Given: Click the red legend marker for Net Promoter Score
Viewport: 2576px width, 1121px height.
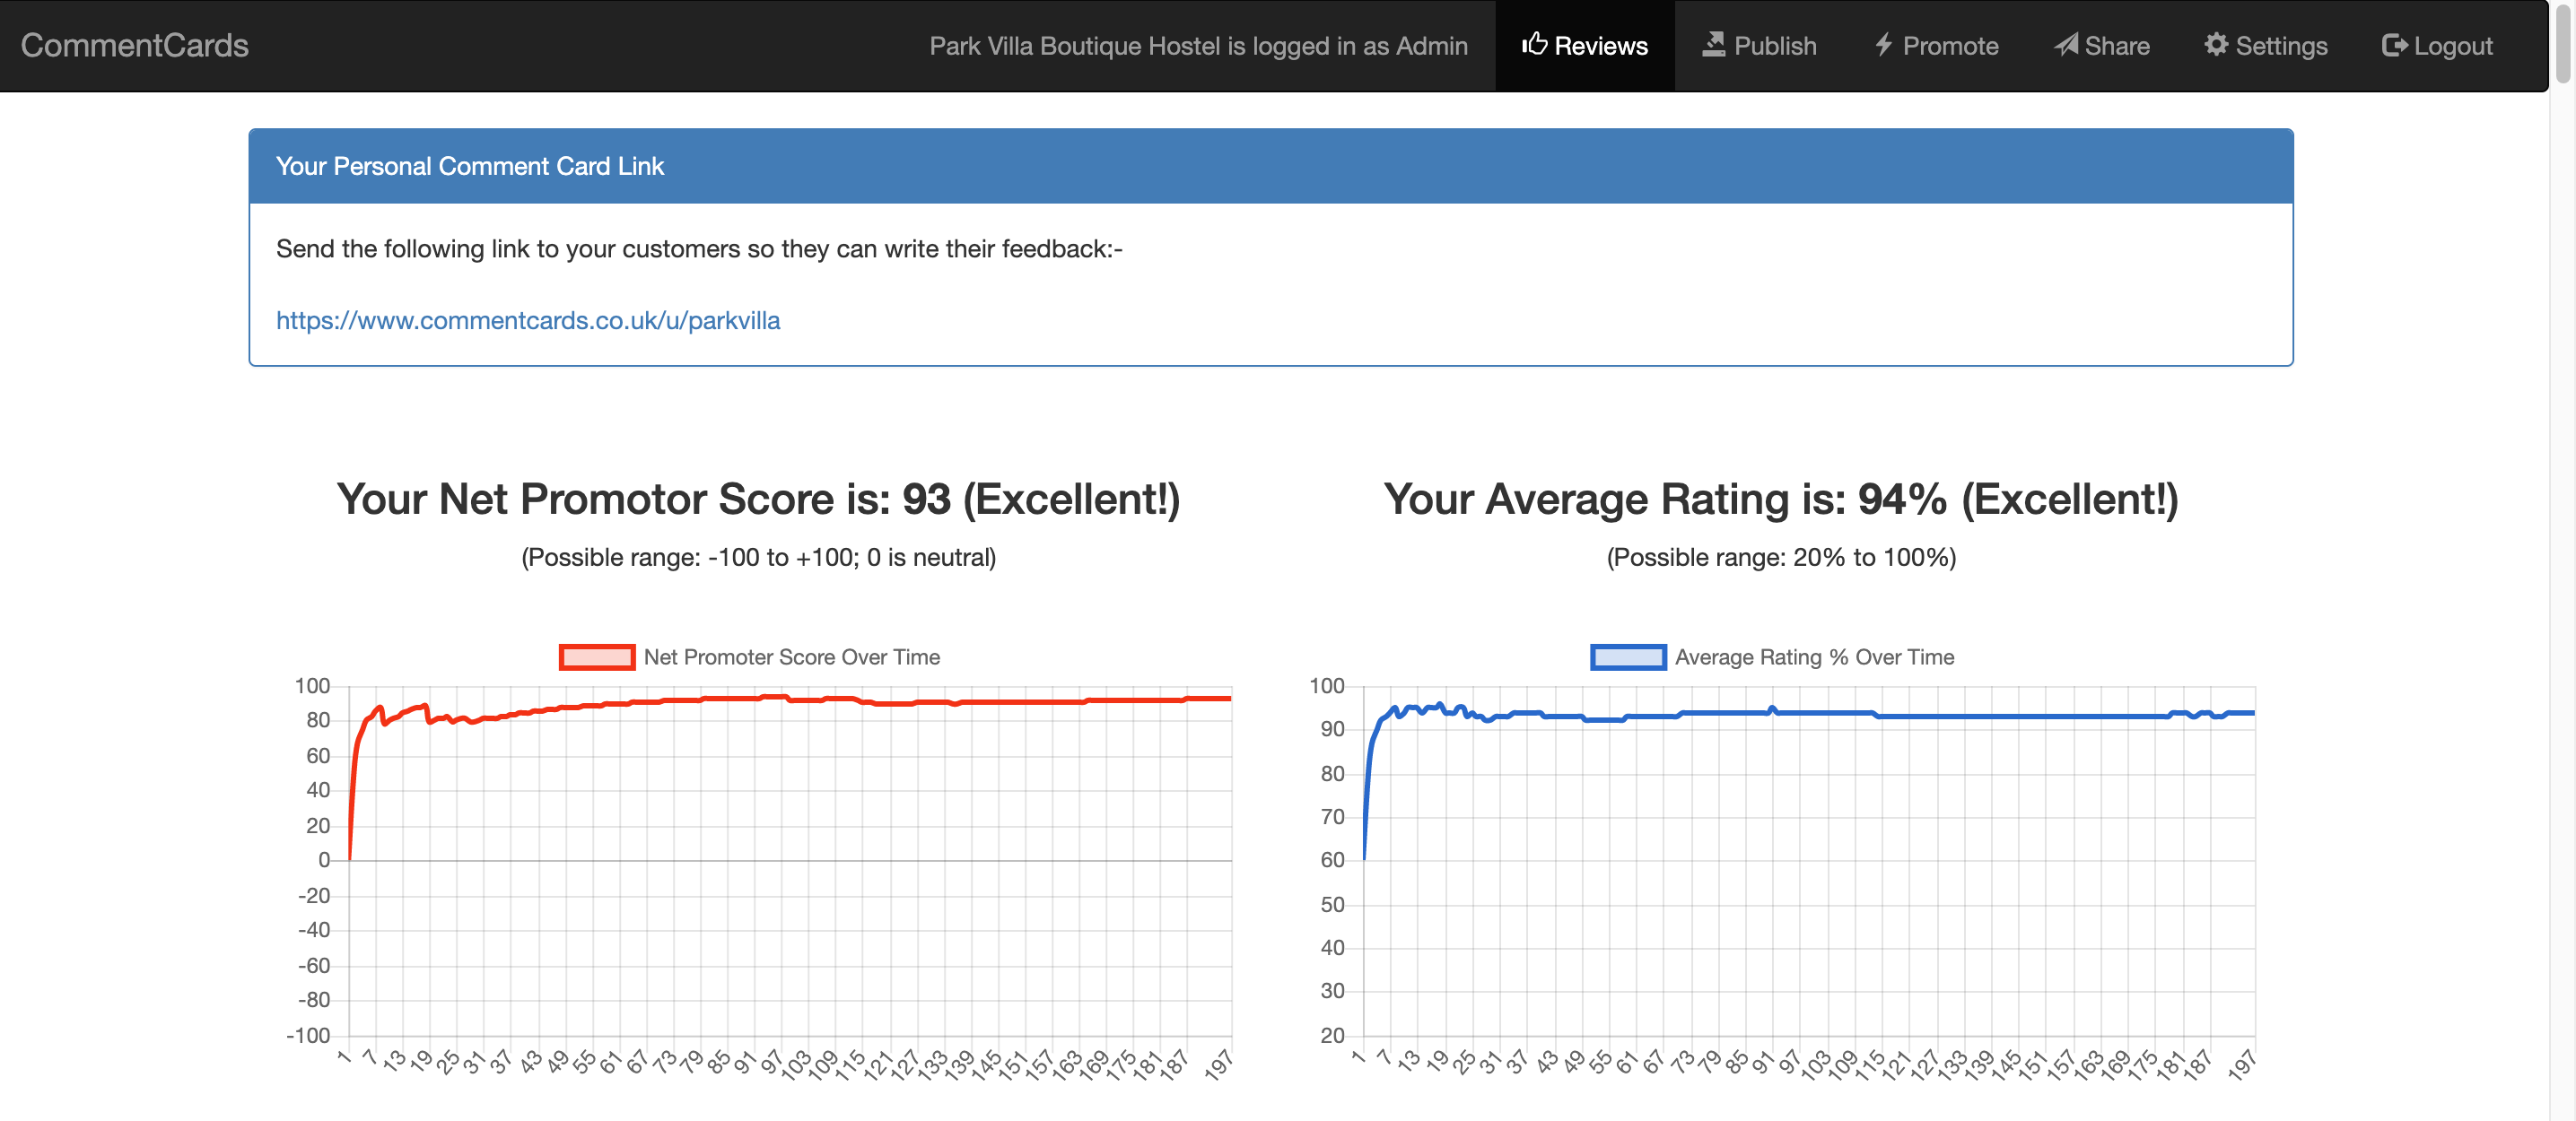Looking at the screenshot, I should pos(597,656).
